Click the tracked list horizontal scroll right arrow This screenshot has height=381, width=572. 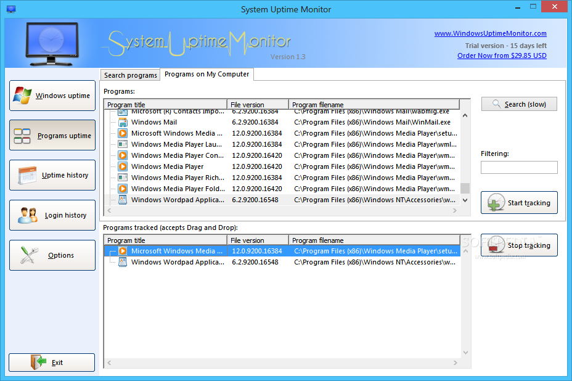[x=455, y=363]
